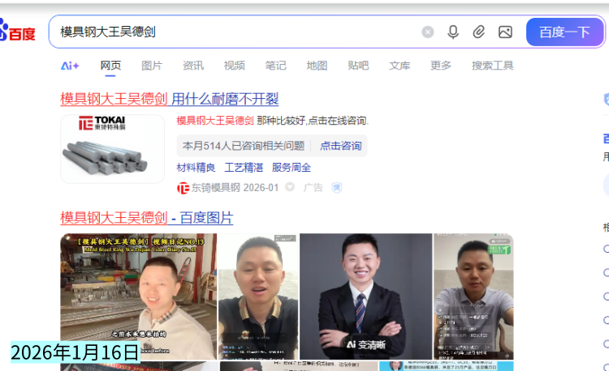
Task: Click inside the search input field
Action: pyautogui.click(x=235, y=32)
